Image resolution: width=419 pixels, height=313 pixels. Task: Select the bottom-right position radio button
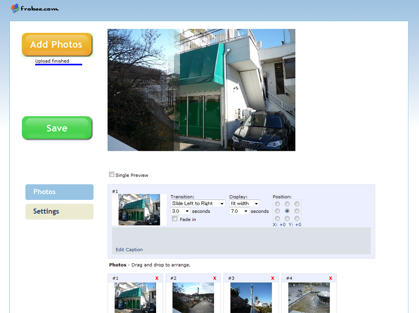[297, 218]
